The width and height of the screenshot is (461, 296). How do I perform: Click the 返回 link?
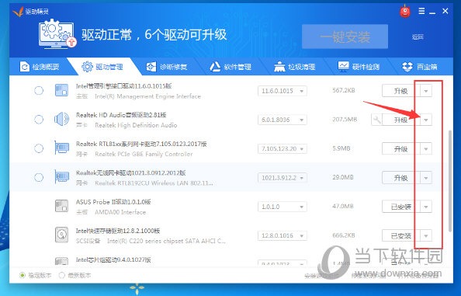click(x=418, y=37)
